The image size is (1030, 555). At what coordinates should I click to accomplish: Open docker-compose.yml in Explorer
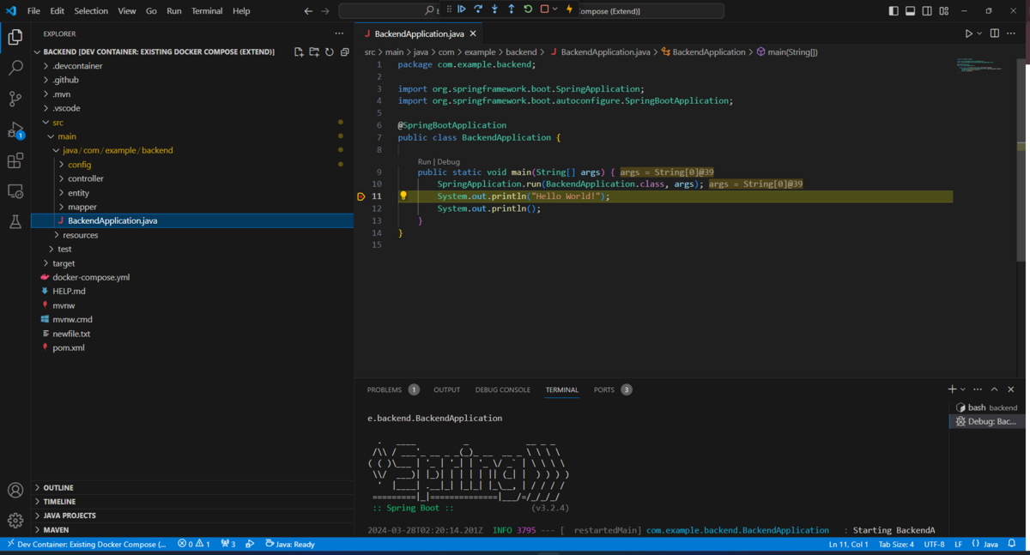click(91, 277)
